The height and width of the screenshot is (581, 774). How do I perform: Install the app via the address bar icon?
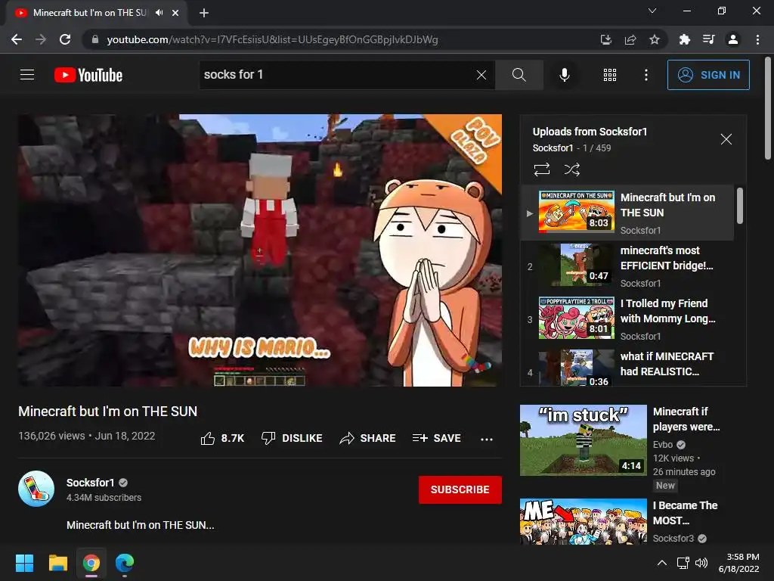tap(605, 39)
